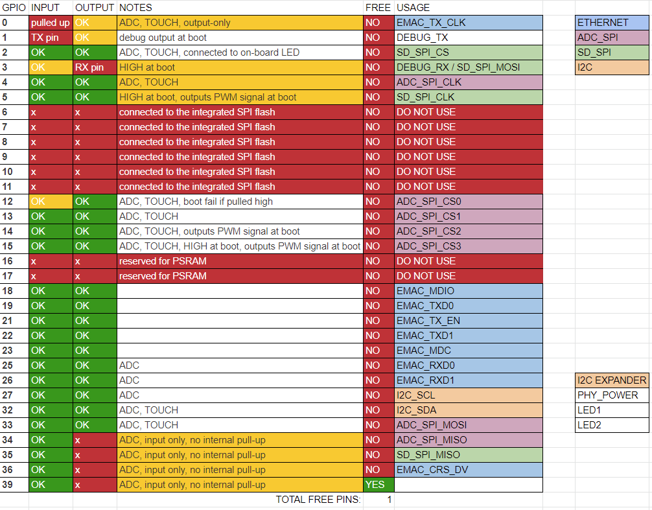The image size is (652, 510).
Task: Click the ADC_SPI_CS3 cell
Action: pyautogui.click(x=468, y=246)
